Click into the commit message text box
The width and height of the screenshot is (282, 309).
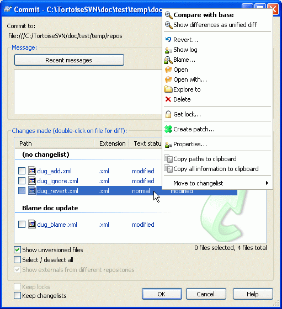point(88,92)
